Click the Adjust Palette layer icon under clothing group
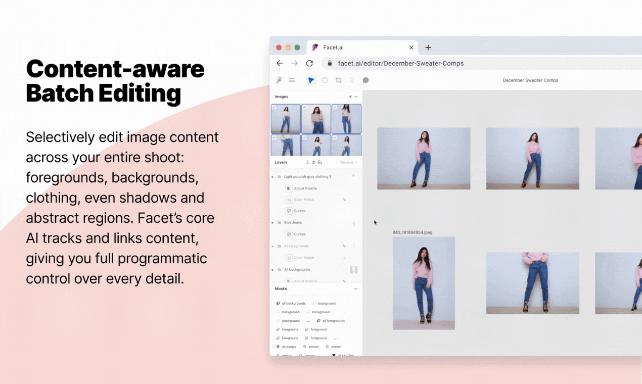 tap(289, 188)
